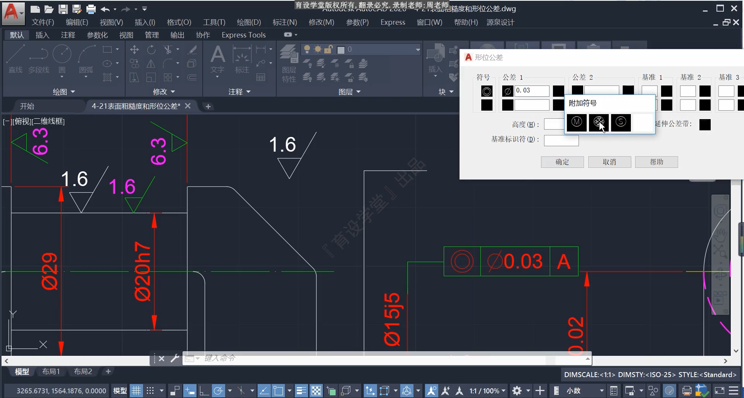Image resolution: width=744 pixels, height=398 pixels.
Task: Insert a Table from annotation panel
Action: coord(261,77)
